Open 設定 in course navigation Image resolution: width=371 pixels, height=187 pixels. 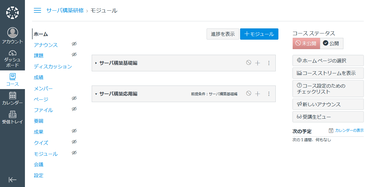pos(39,175)
